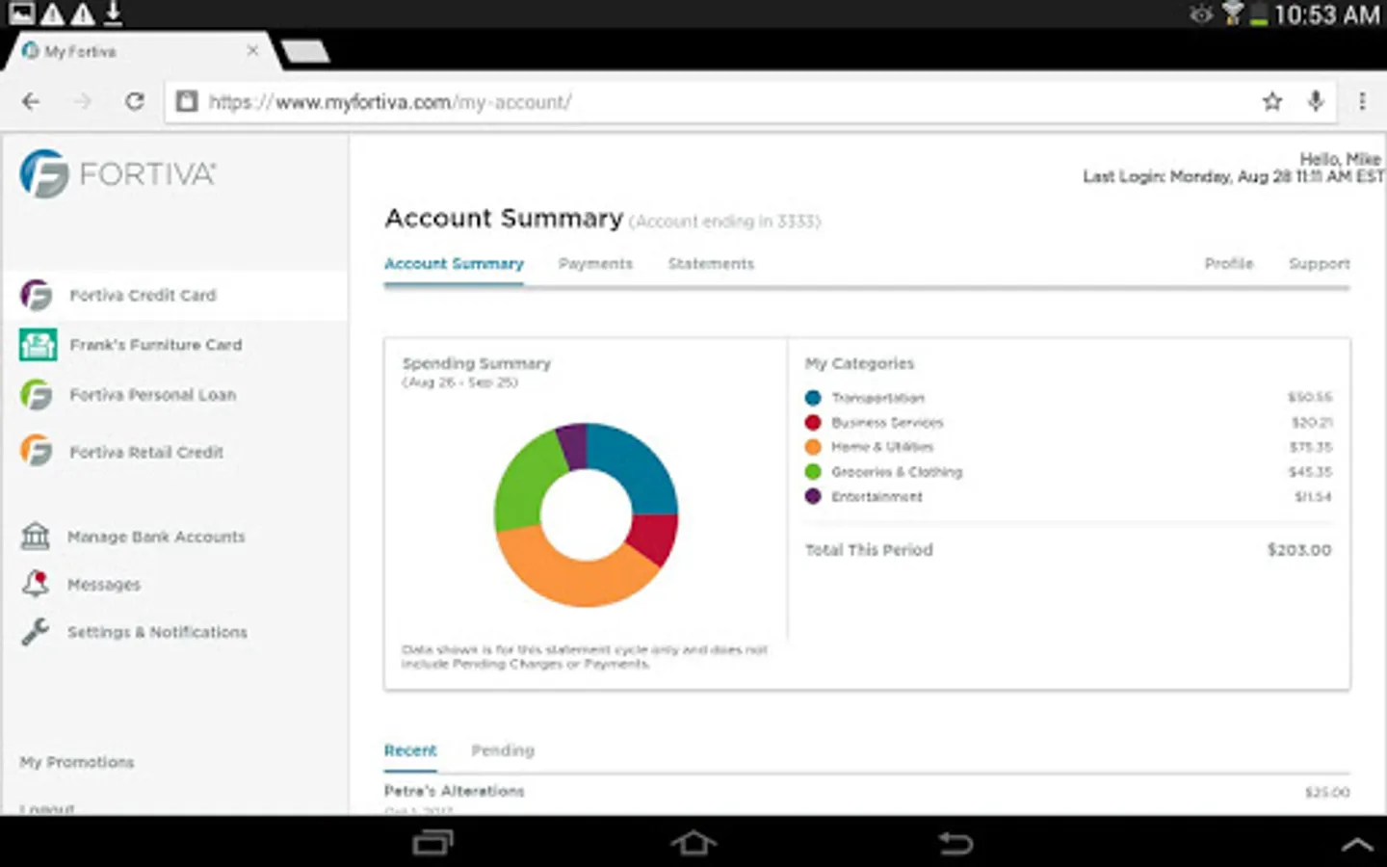Tap the picture notification icon in status bar
The height and width of the screenshot is (867, 1387).
pos(21,13)
